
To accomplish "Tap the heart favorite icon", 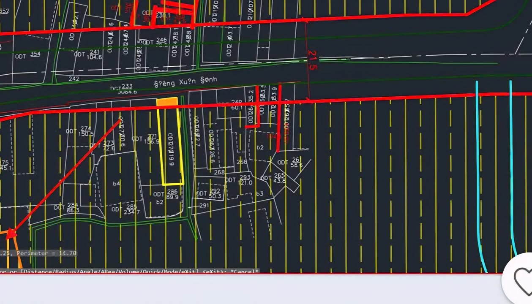I will tap(522, 279).
